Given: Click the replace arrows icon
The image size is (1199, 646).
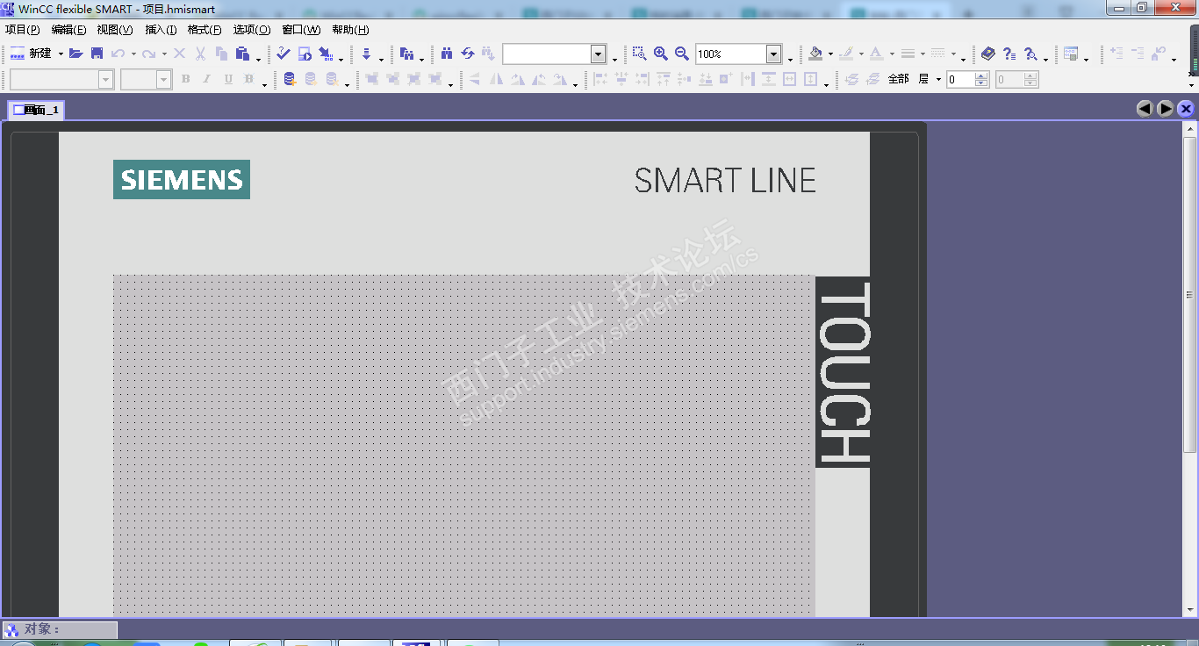Looking at the screenshot, I should [468, 54].
